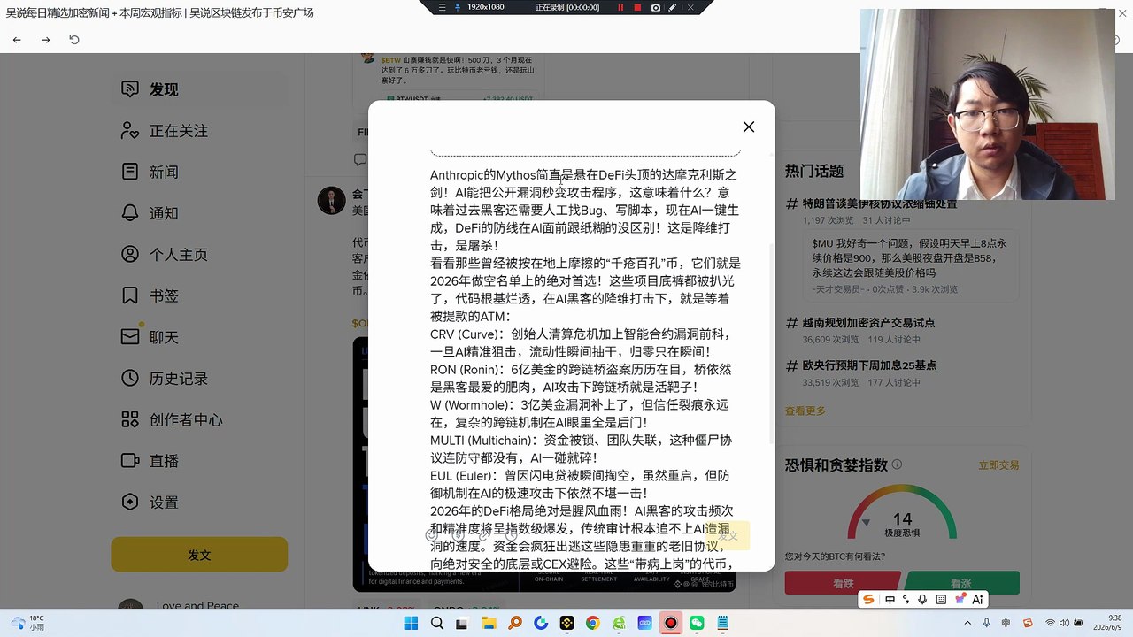This screenshot has height=637, width=1133.
Task: Vote 看跌 on the BTC poll
Action: pyautogui.click(x=842, y=584)
